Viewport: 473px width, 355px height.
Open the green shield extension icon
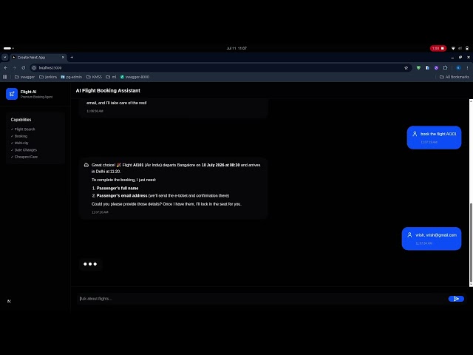(x=418, y=67)
